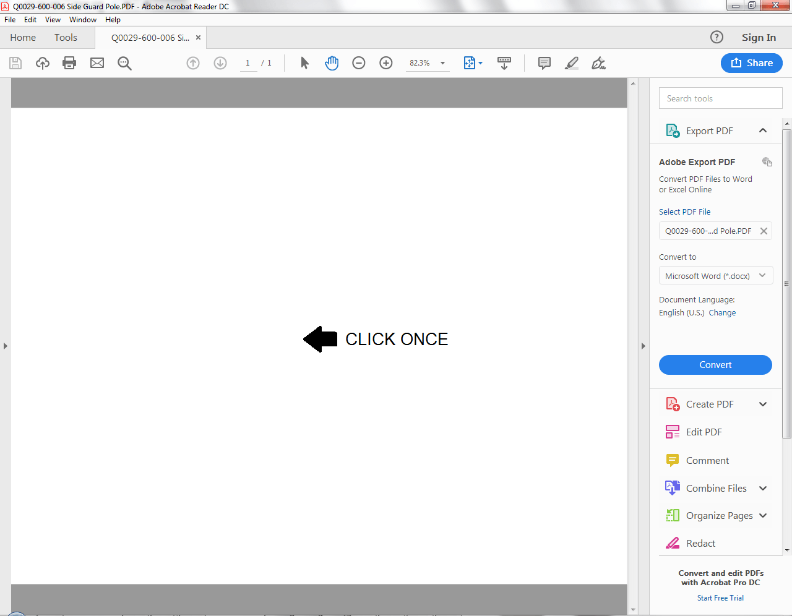Open the Window menu

coord(83,20)
